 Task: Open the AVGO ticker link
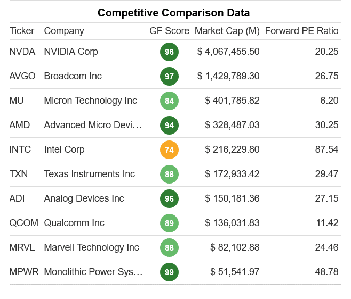(23, 76)
